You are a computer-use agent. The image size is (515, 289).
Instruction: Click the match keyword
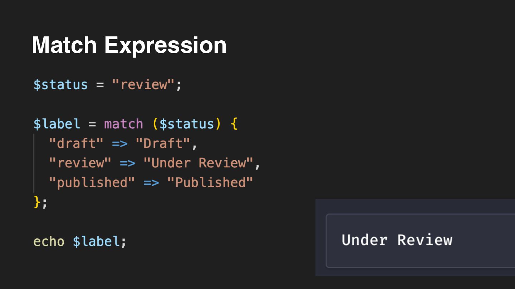pyautogui.click(x=123, y=124)
